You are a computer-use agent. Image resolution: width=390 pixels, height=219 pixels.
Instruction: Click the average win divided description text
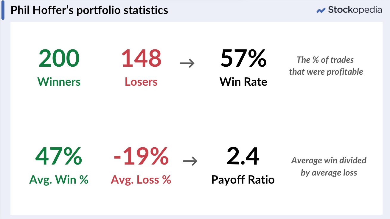pos(329,167)
